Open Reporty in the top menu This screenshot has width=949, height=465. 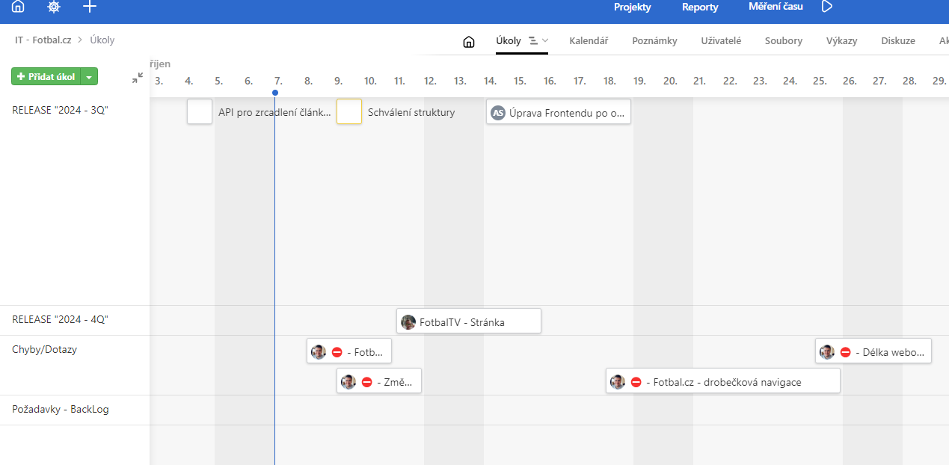tap(700, 7)
